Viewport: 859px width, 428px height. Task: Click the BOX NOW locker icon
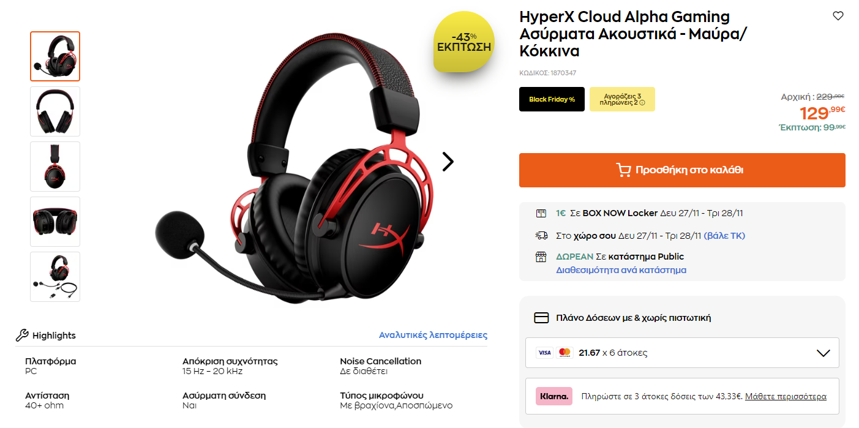(x=541, y=214)
